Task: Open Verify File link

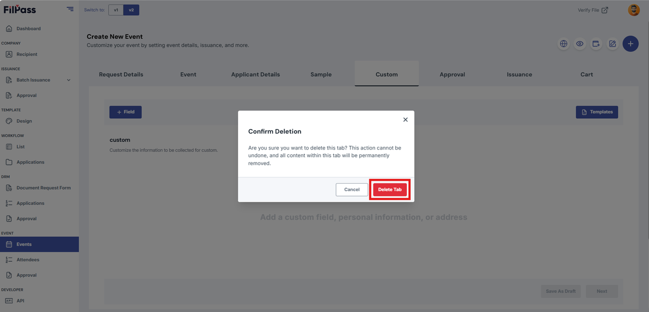Action: pyautogui.click(x=593, y=10)
